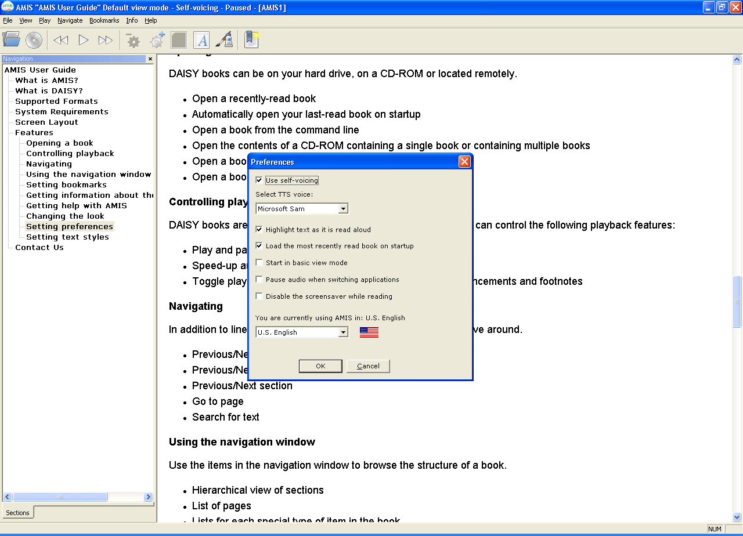Select Screen Layout in navigation tree
743x536 pixels.
46,122
